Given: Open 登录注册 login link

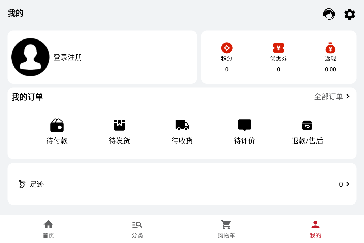Looking at the screenshot, I should 68,57.
